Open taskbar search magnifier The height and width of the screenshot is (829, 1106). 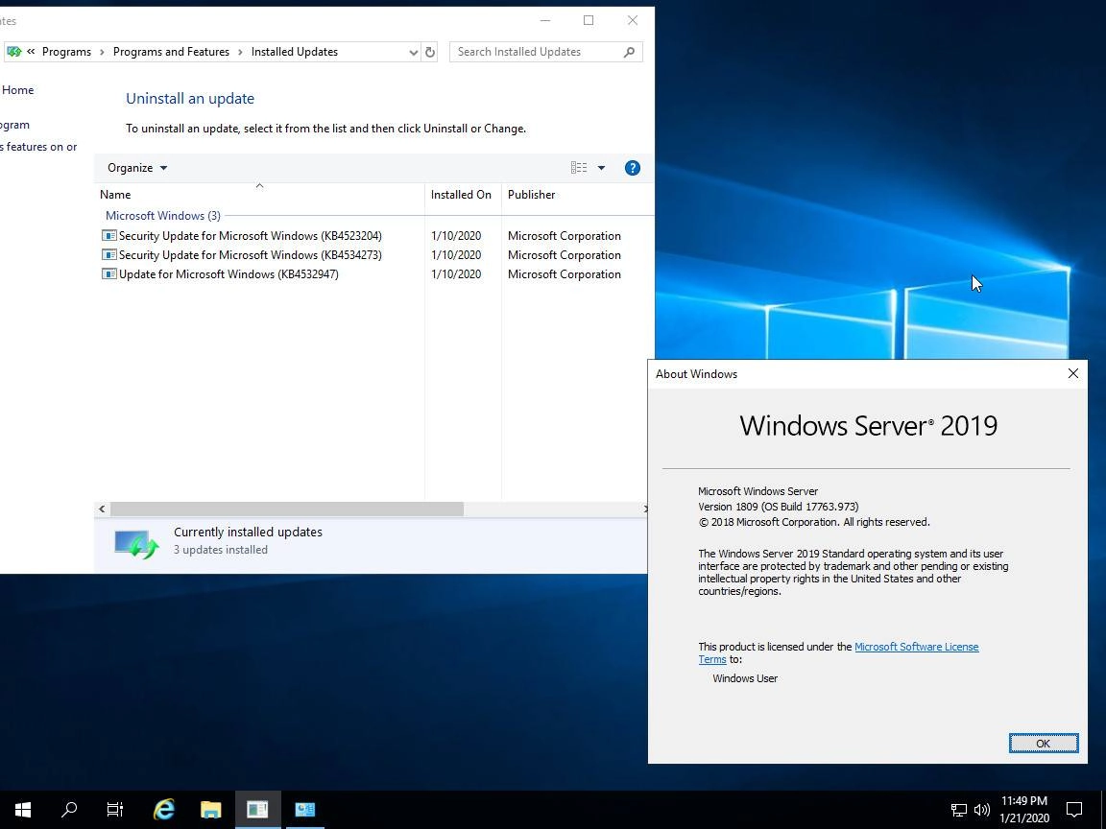(69, 809)
